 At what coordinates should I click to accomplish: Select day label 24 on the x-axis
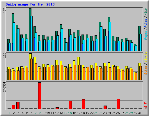tap(109, 113)
